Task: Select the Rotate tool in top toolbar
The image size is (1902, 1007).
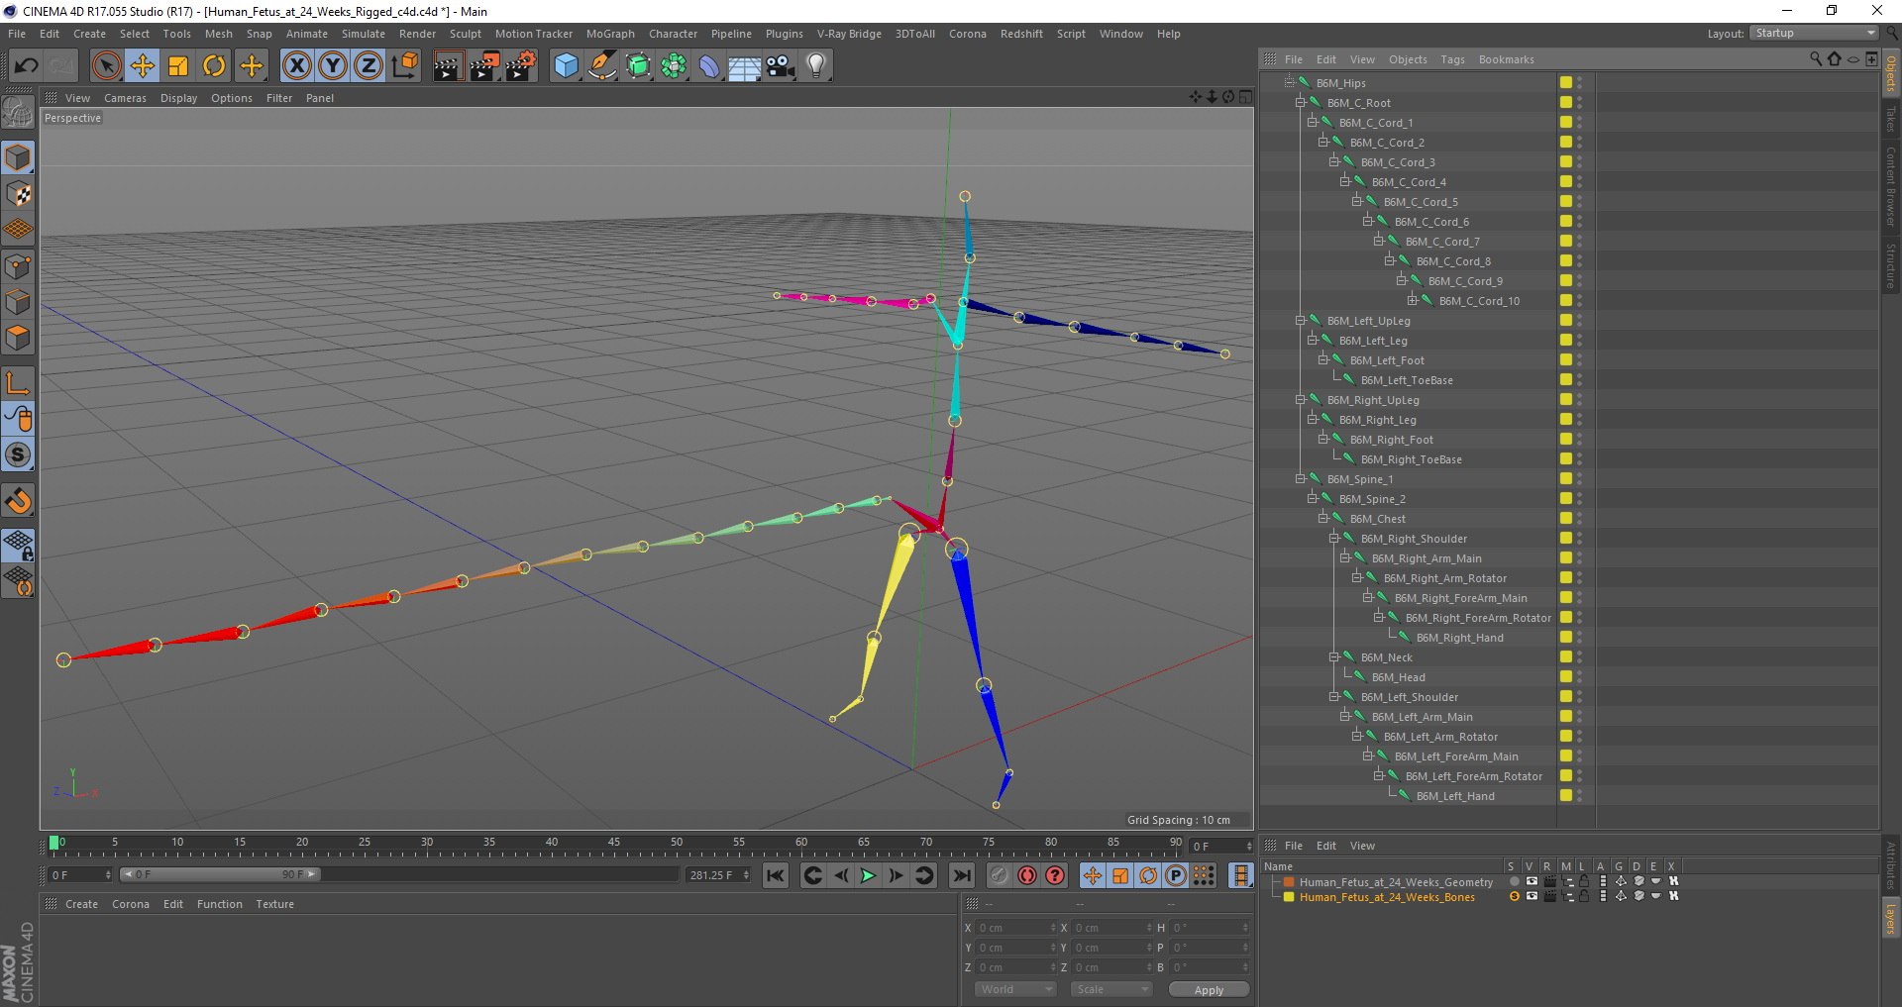Action: (214, 66)
